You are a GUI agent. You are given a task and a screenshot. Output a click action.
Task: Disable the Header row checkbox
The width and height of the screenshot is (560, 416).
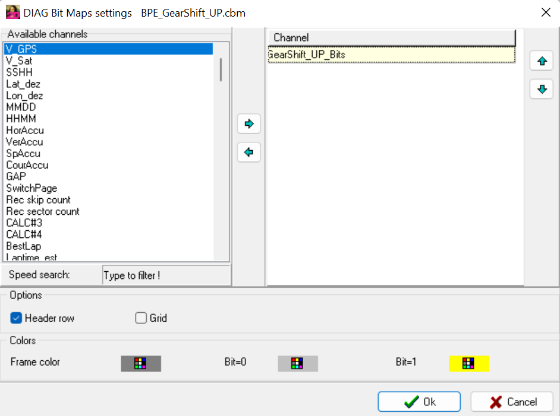point(16,318)
